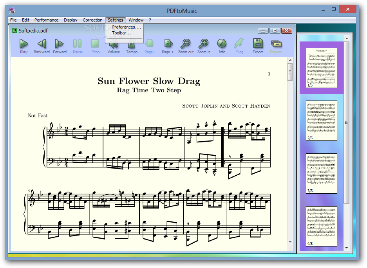Start playback with the Play button
Viewport: 367px width, 268px height.
(x=24, y=46)
